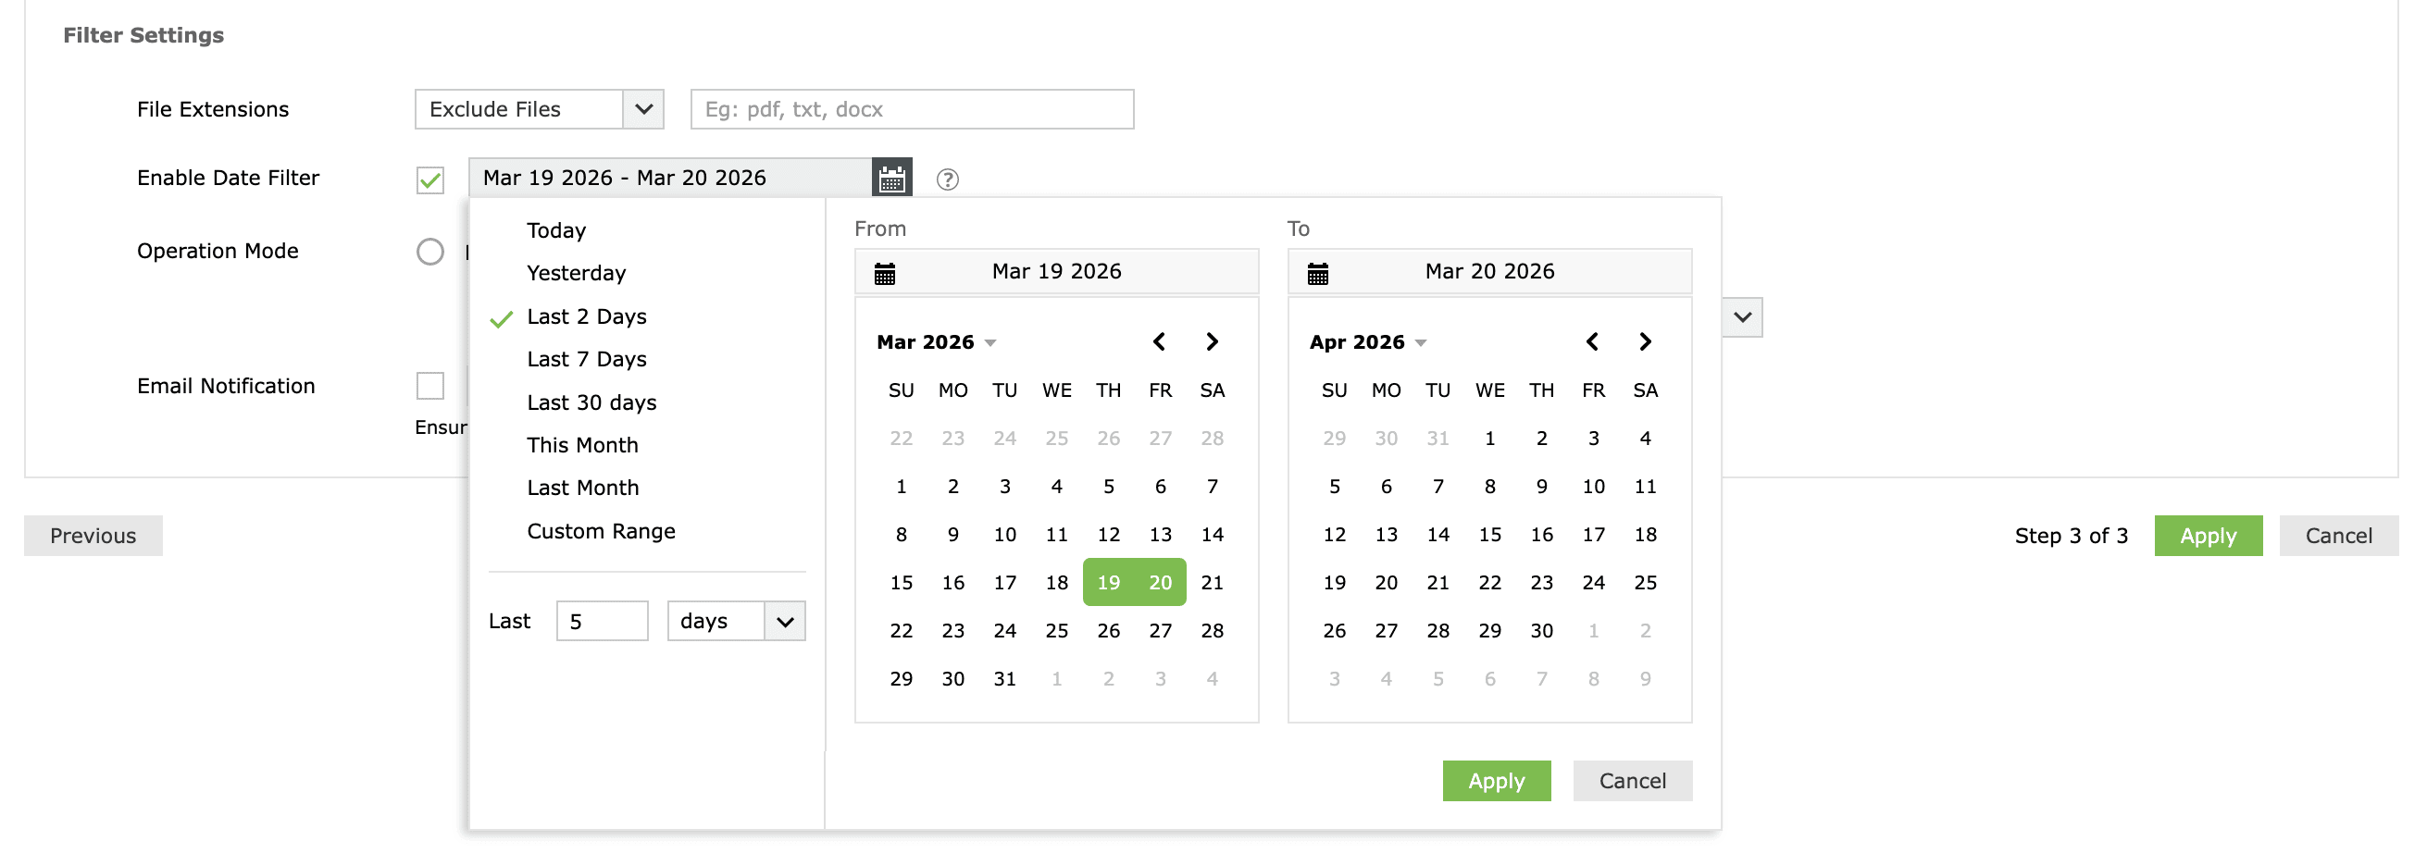The height and width of the screenshot is (866, 2427).
Task: Select April 15 in the To calendar
Action: pyautogui.click(x=1489, y=534)
